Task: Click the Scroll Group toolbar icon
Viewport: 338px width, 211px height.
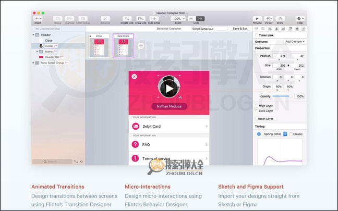Action: coord(83,19)
